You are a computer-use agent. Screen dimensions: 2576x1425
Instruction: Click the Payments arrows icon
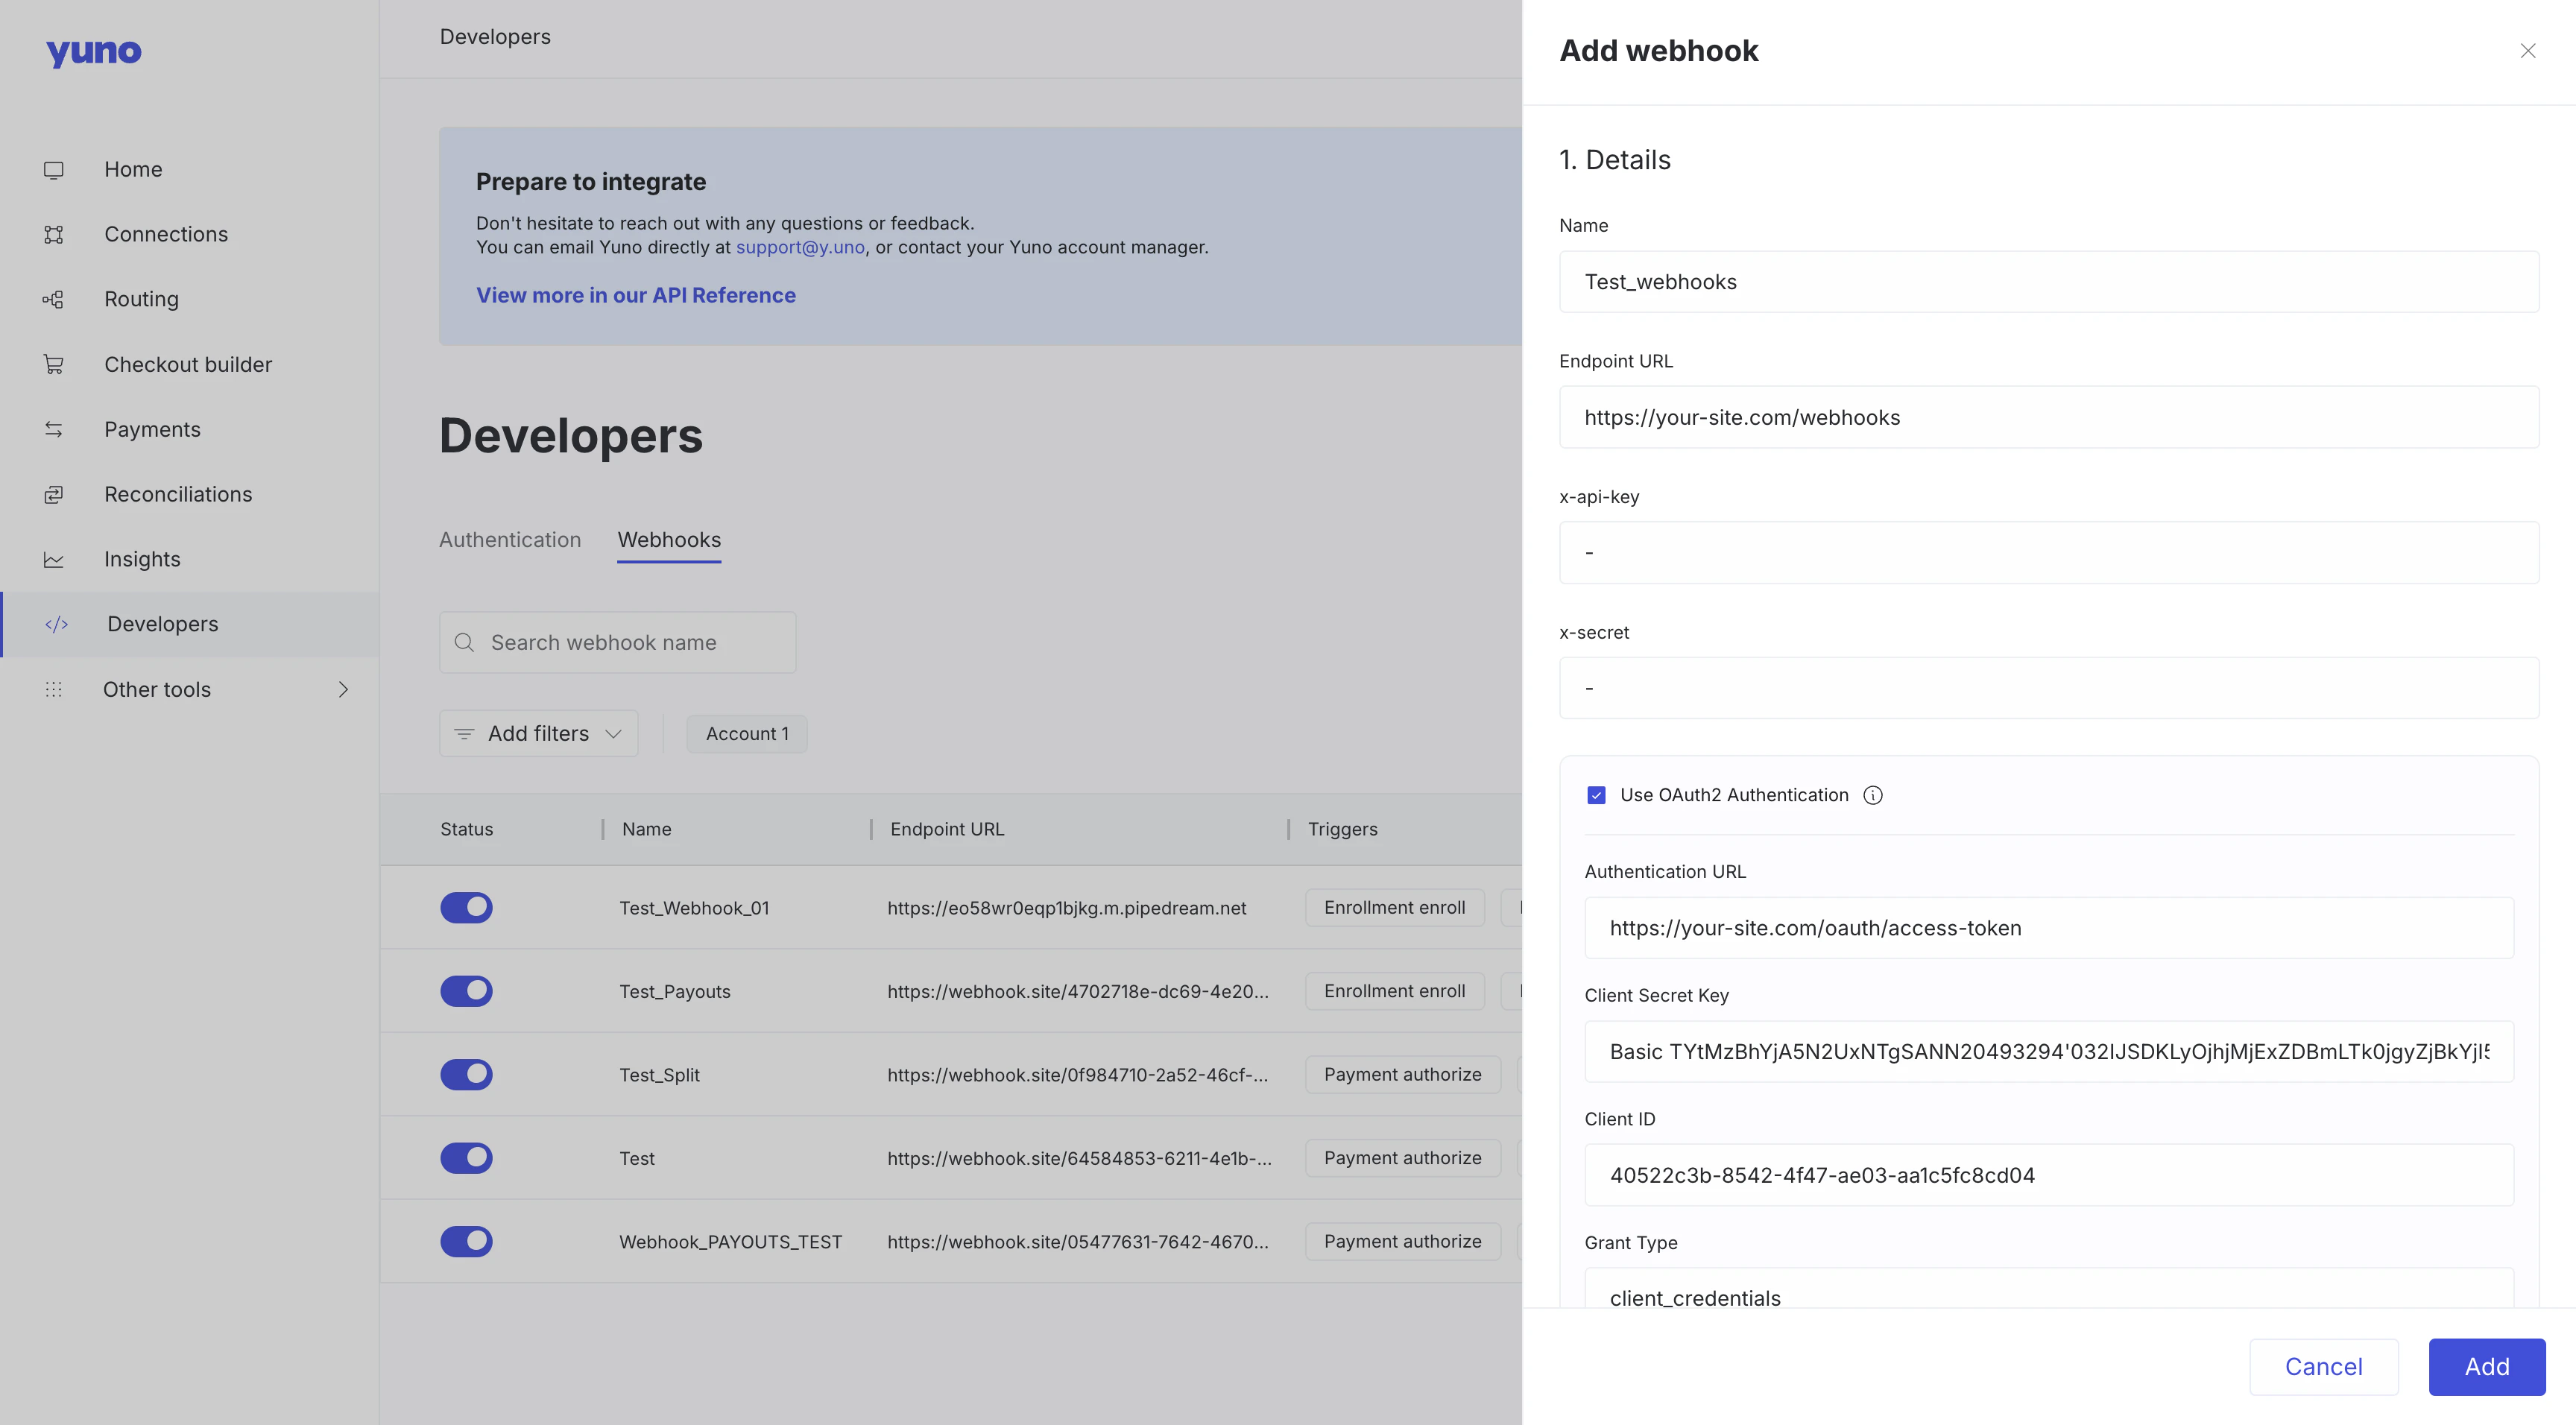tap(54, 430)
